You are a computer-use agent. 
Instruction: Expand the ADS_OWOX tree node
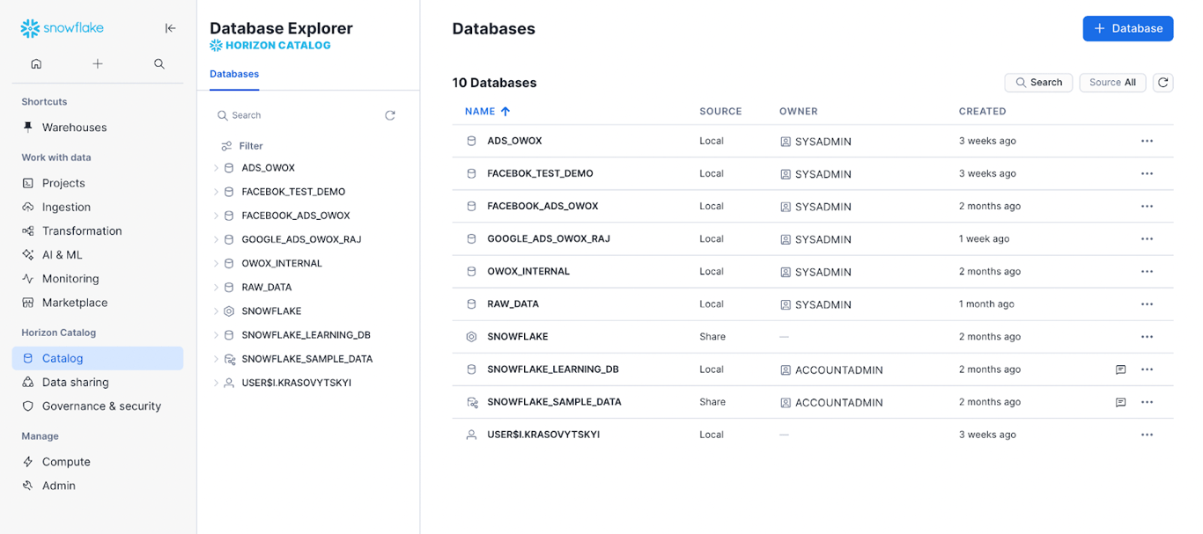coord(216,168)
